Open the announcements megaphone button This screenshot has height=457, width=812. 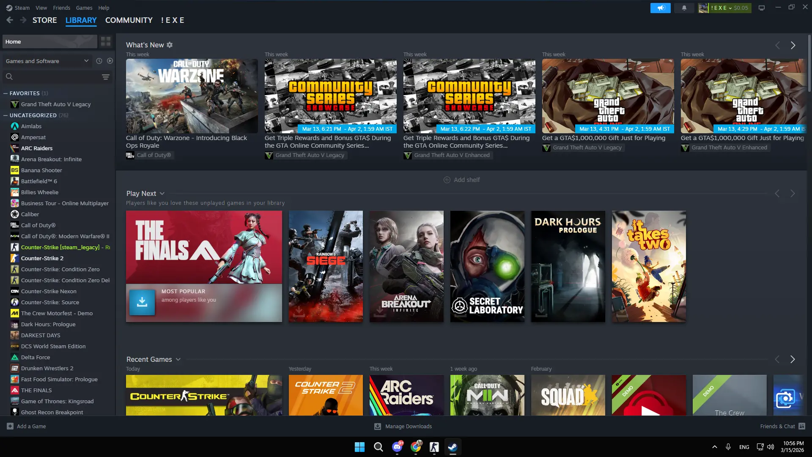tap(660, 8)
